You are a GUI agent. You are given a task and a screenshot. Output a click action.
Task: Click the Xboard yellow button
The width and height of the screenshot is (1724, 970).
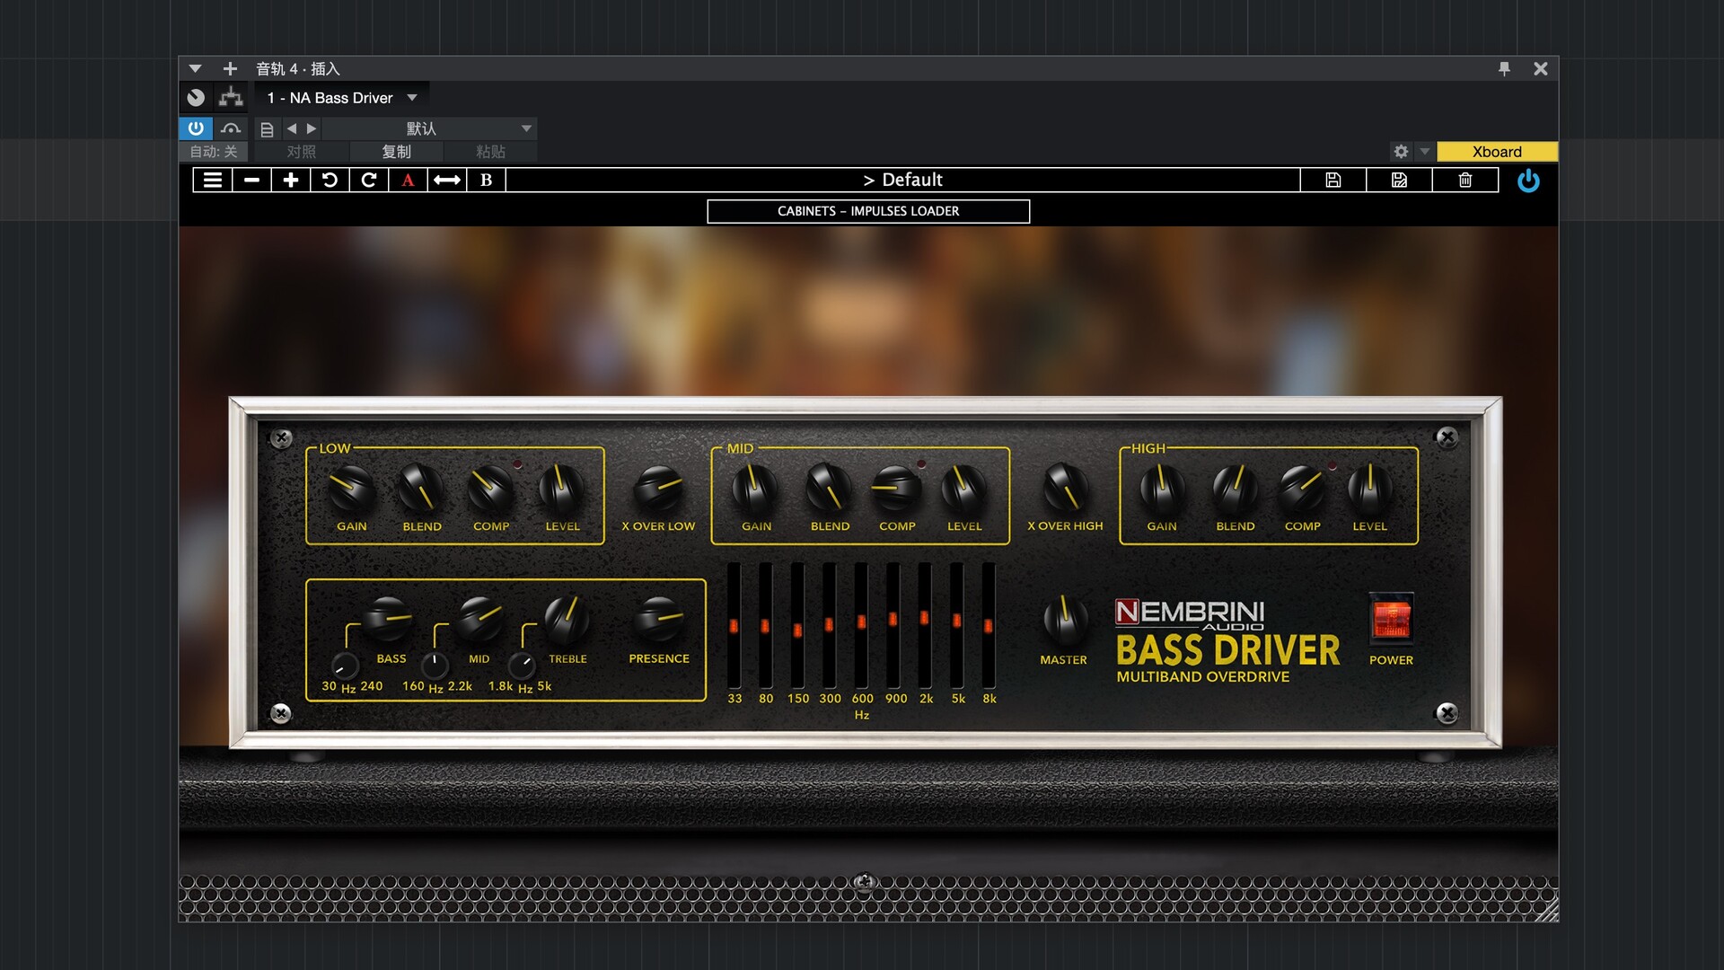pyautogui.click(x=1497, y=152)
